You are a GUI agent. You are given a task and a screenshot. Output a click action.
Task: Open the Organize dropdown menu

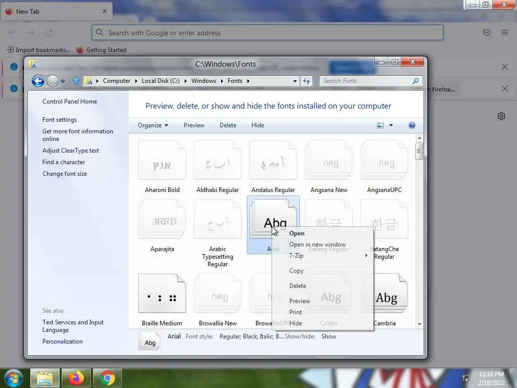pyautogui.click(x=153, y=125)
